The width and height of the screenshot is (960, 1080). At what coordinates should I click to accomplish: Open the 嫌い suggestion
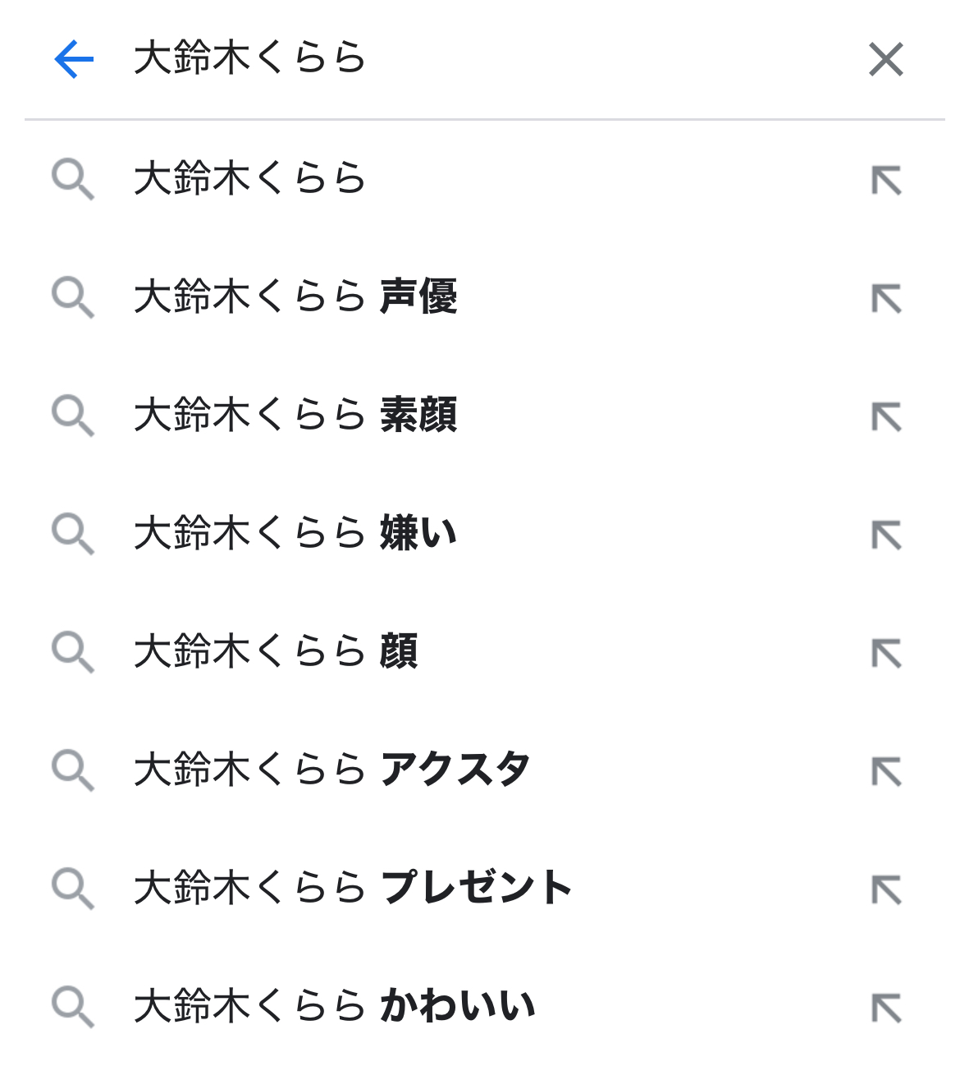point(295,533)
